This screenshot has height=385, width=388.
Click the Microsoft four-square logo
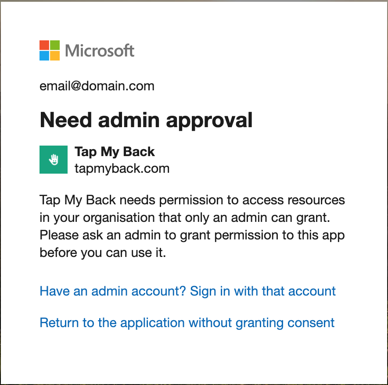(50, 50)
